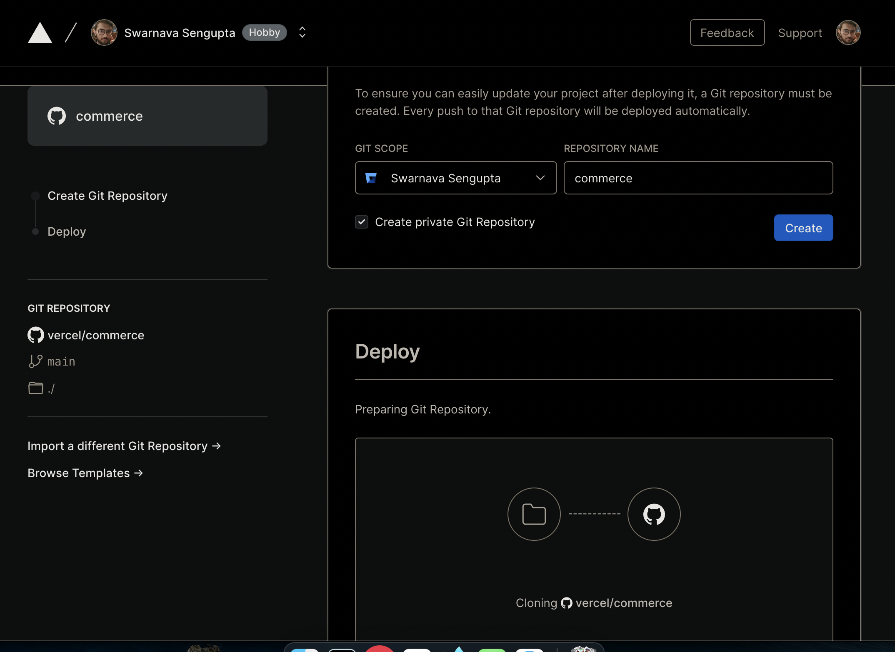The image size is (895, 652).
Task: Uncheck Create private Git Repository
Action: (362, 222)
